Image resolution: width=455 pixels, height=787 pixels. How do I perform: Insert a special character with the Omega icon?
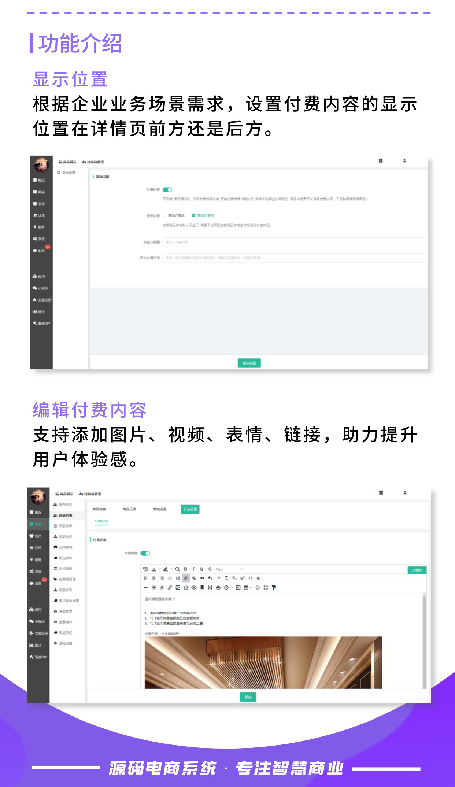click(186, 588)
